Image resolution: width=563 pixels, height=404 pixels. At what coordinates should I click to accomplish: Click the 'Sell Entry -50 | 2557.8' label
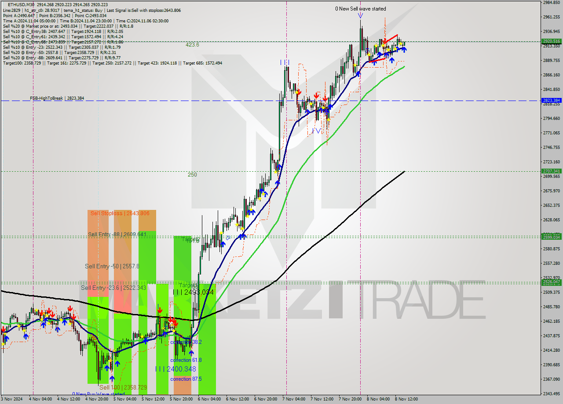(x=112, y=267)
